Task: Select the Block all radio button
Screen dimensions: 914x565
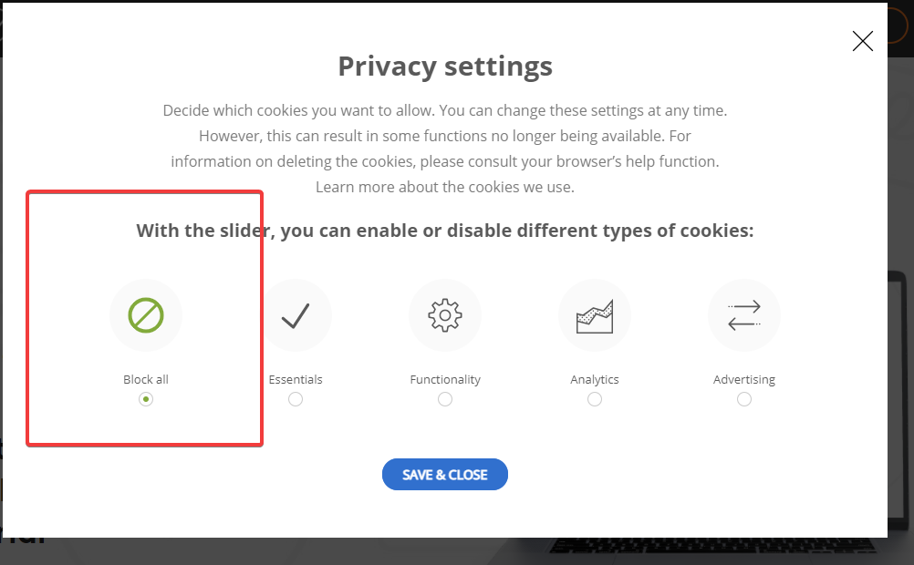Action: (x=146, y=399)
